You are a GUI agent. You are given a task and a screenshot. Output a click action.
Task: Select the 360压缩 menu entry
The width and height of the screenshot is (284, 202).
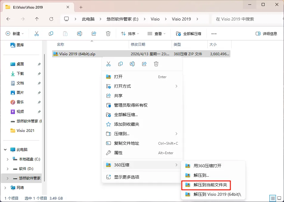click(142, 165)
